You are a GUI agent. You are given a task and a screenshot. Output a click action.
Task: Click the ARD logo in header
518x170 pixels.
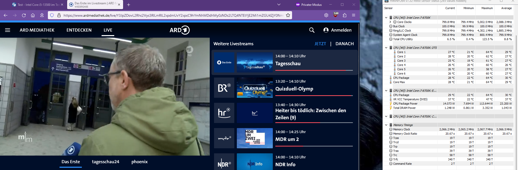point(180,30)
